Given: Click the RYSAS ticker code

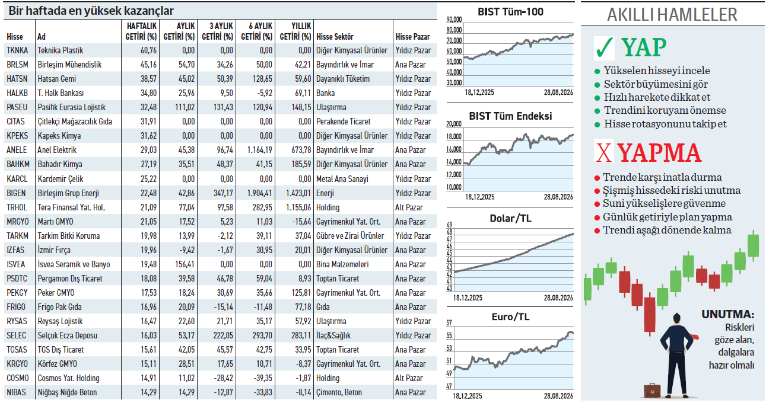Looking at the screenshot, I should coord(17,321).
